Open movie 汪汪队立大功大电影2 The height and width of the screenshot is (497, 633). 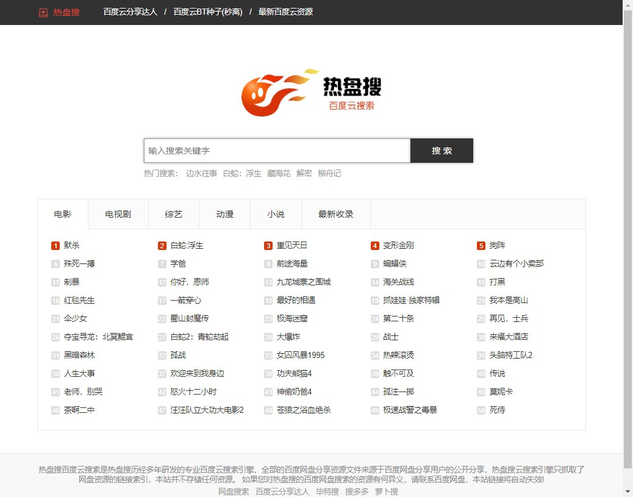point(207,410)
